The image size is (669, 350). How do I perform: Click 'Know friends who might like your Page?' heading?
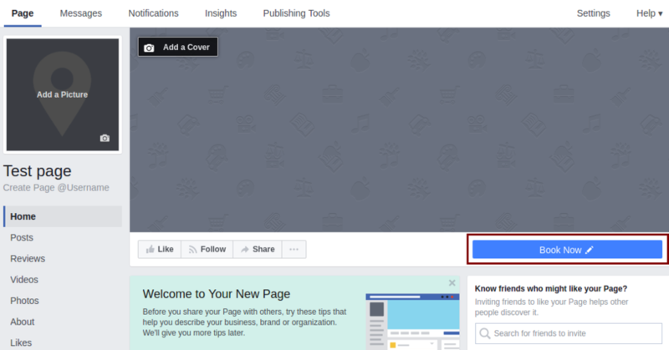tap(551, 289)
